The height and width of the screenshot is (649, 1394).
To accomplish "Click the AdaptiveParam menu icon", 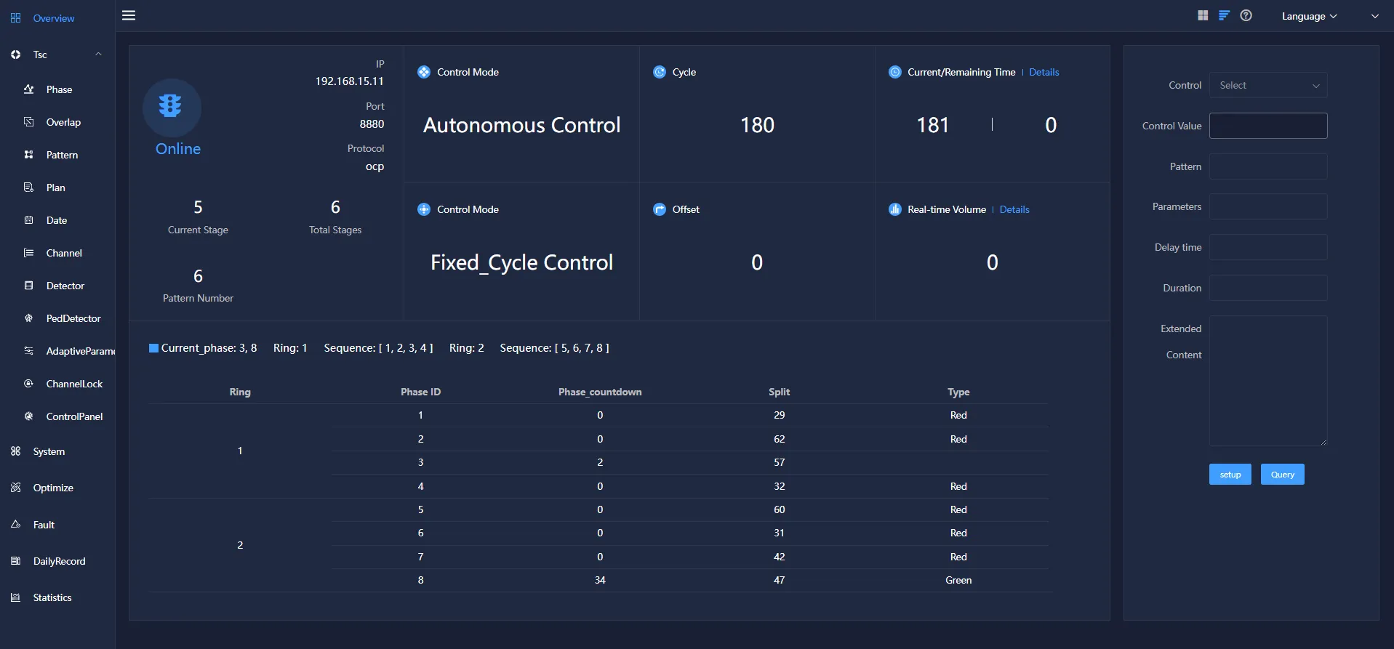I will tap(29, 351).
